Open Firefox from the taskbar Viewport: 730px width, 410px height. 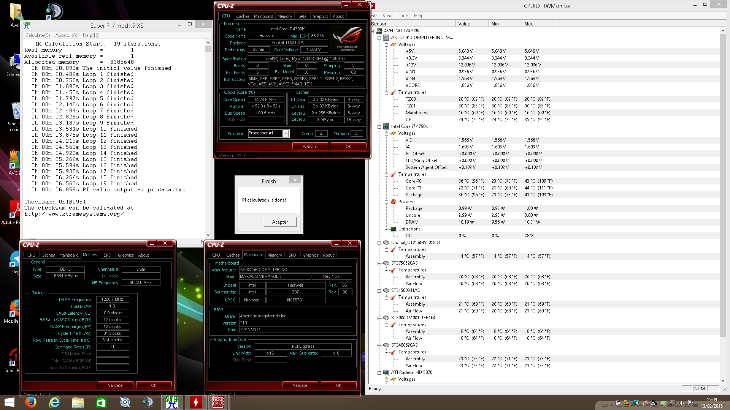coord(30,402)
